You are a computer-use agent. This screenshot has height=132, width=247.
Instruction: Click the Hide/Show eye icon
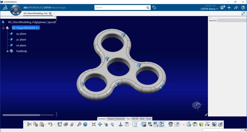click(150, 125)
